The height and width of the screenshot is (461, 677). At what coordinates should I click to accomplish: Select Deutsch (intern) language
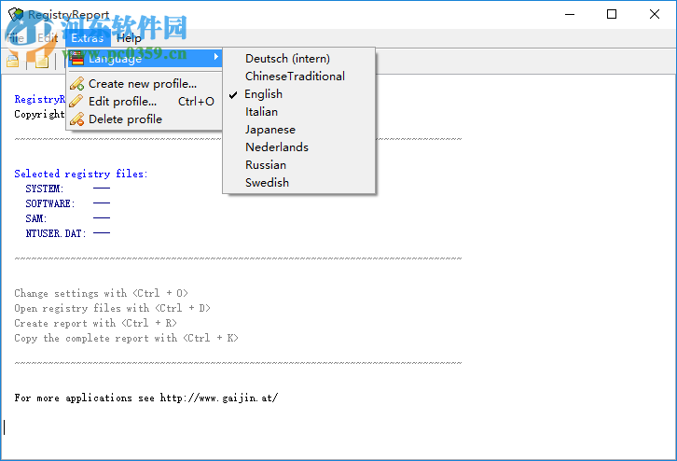coord(298,59)
